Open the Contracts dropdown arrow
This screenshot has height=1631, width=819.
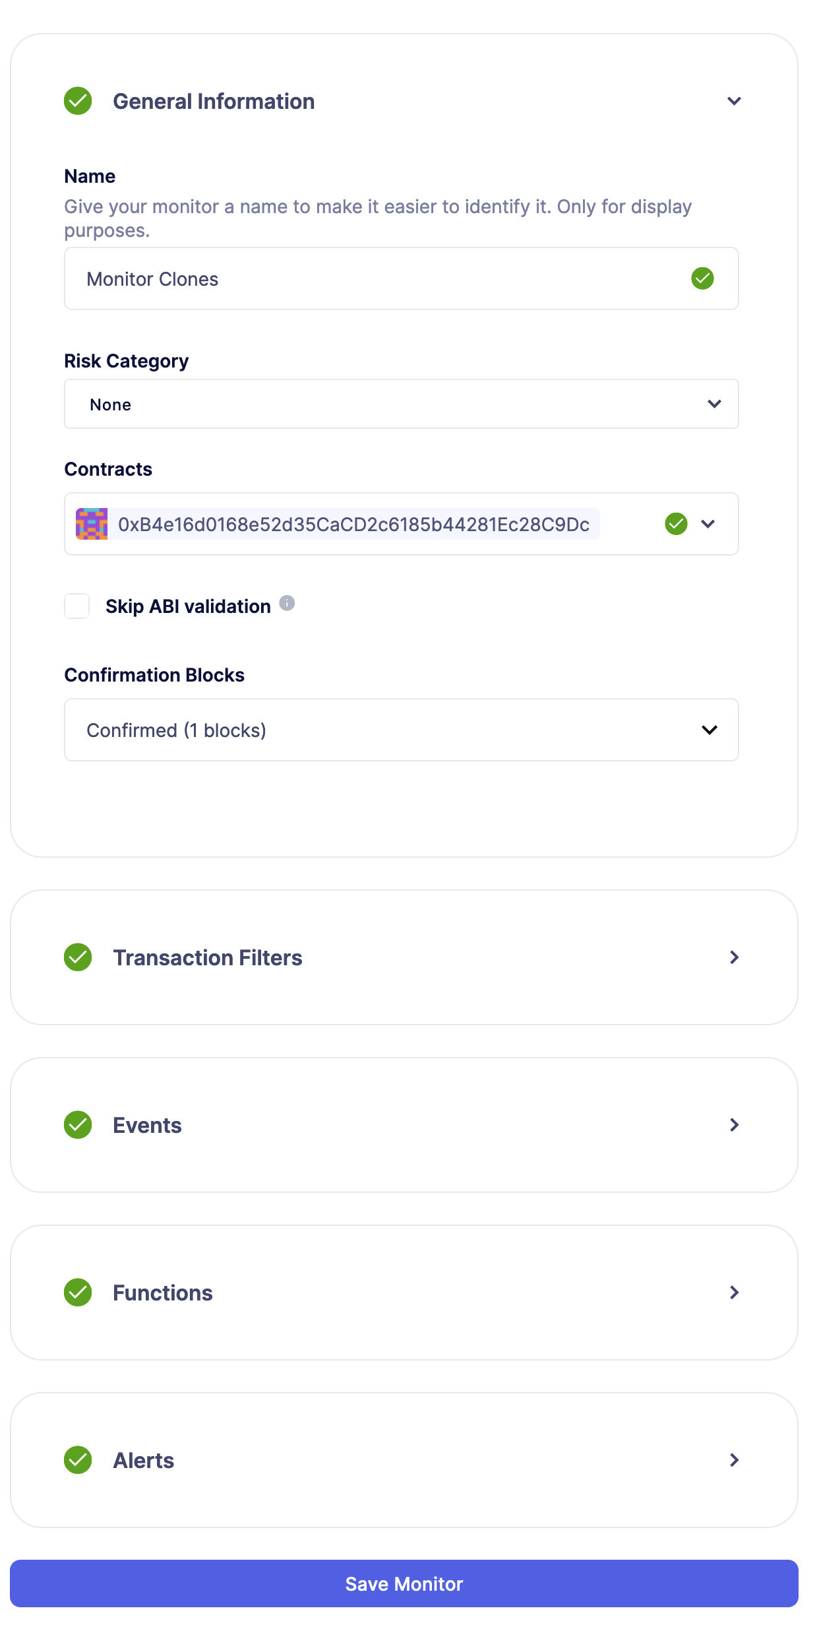(x=708, y=524)
